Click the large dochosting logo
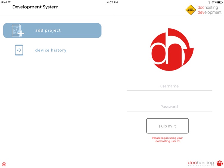The image size is (224, 168). 172,49
